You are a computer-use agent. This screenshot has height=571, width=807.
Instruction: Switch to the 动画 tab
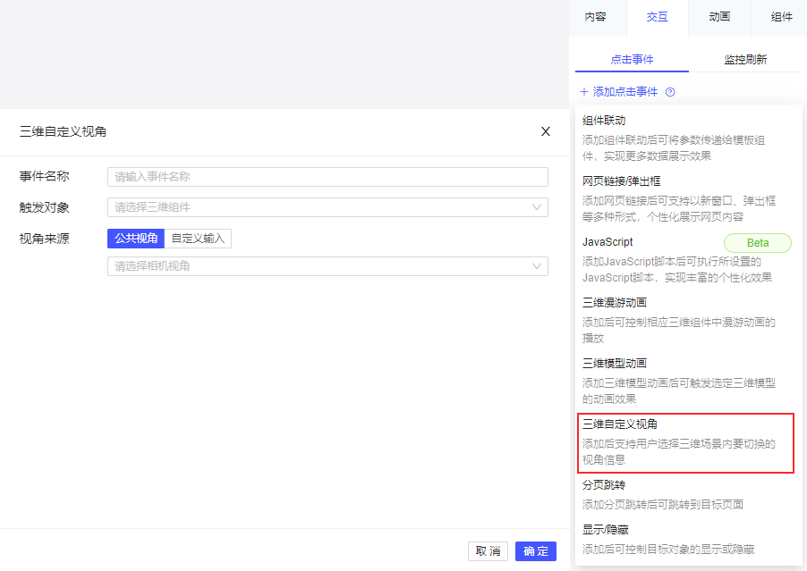pyautogui.click(x=719, y=17)
